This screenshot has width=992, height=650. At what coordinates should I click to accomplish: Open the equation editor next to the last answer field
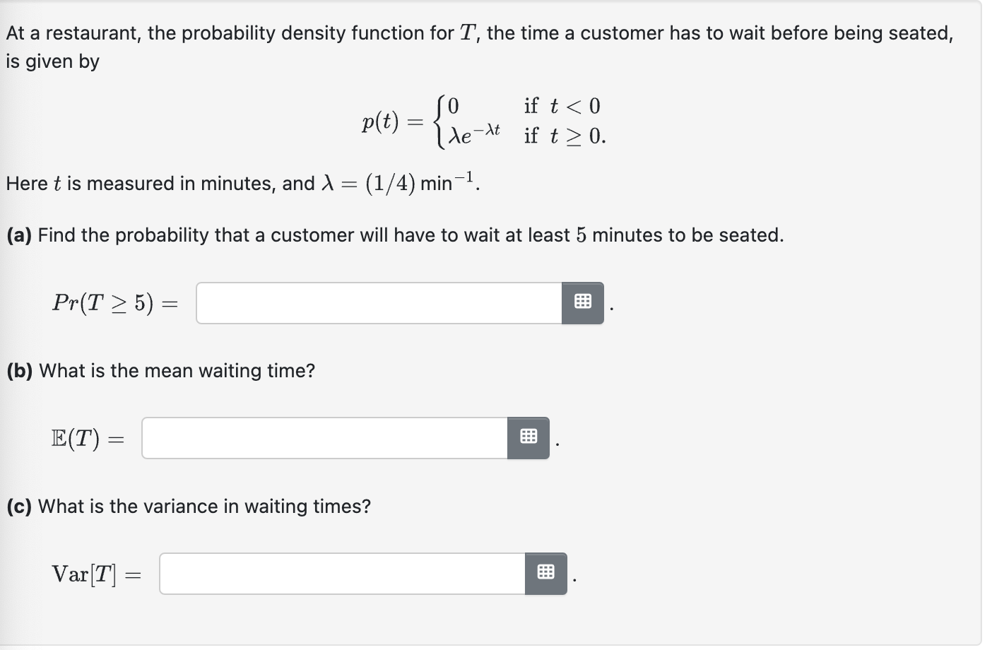(545, 573)
